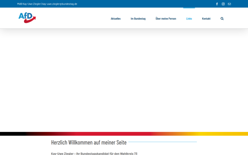Viewport: 248px width, 155px height.
Task: Click the AfD logo
Action: click(27, 18)
